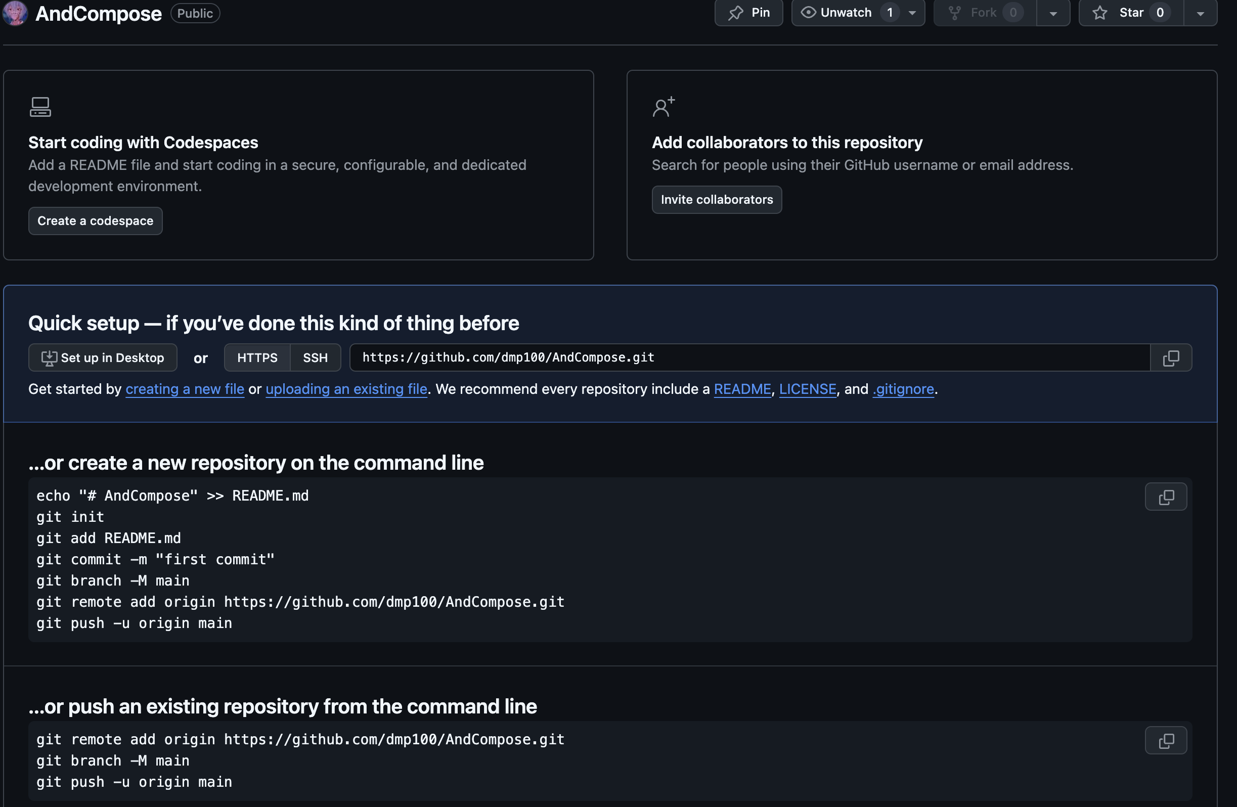
Task: Pin the AndCompose repository
Action: point(748,13)
